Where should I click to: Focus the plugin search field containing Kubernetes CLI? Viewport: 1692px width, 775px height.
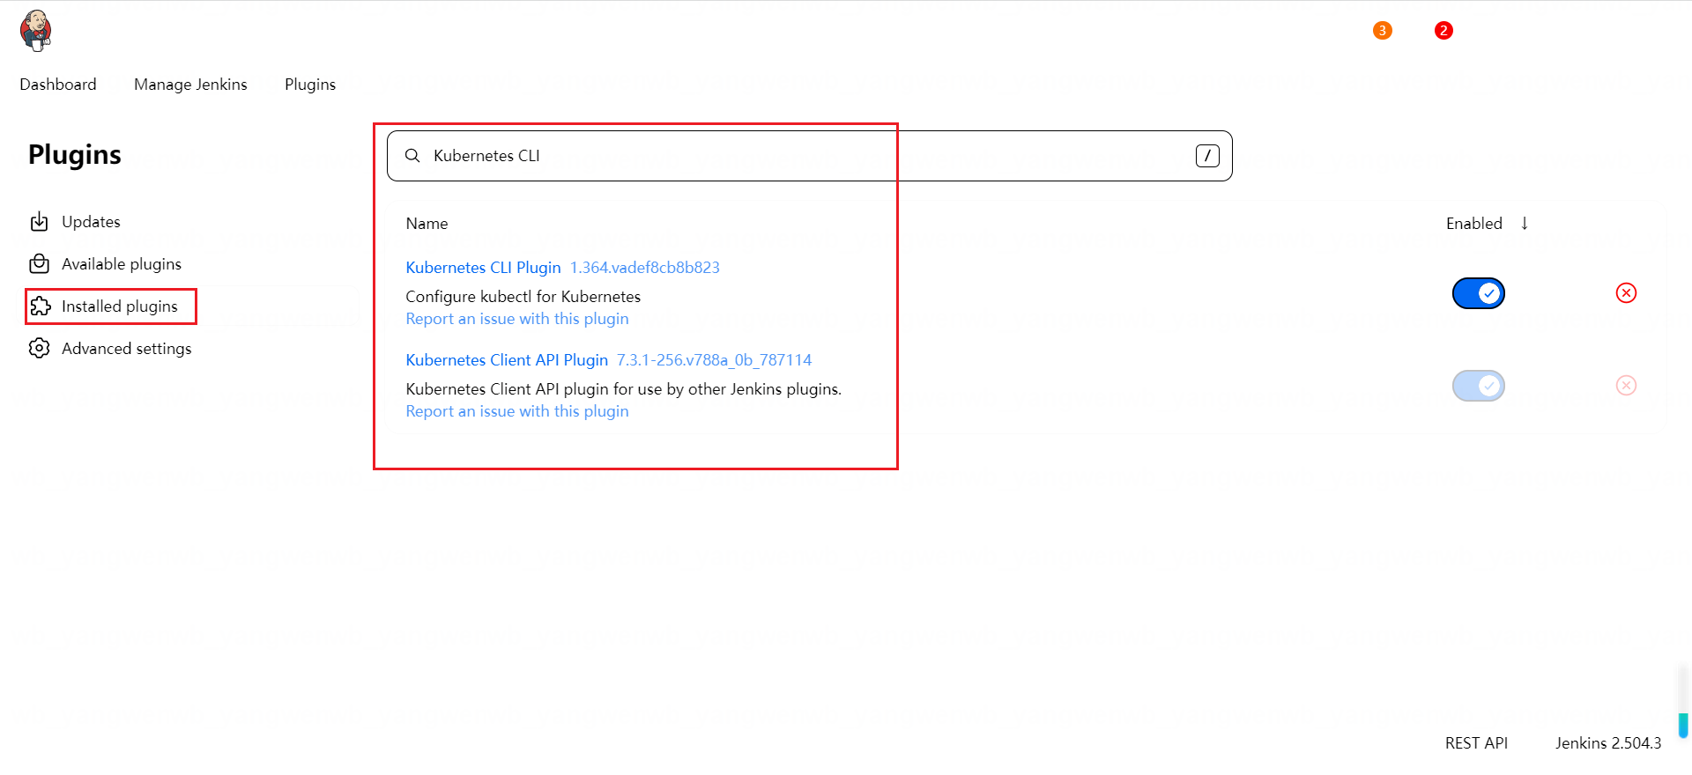(809, 156)
